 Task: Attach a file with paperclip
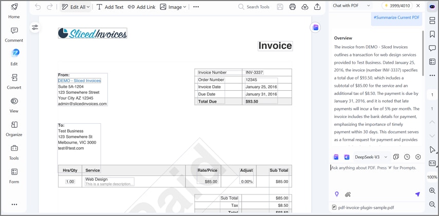[x=347, y=194]
